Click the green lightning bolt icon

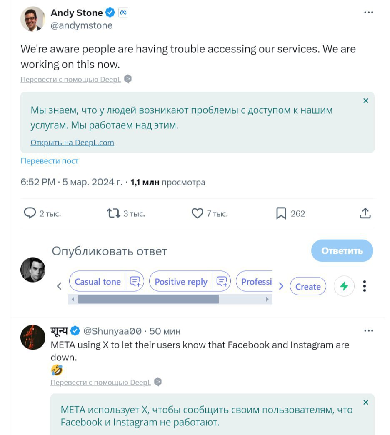[344, 286]
